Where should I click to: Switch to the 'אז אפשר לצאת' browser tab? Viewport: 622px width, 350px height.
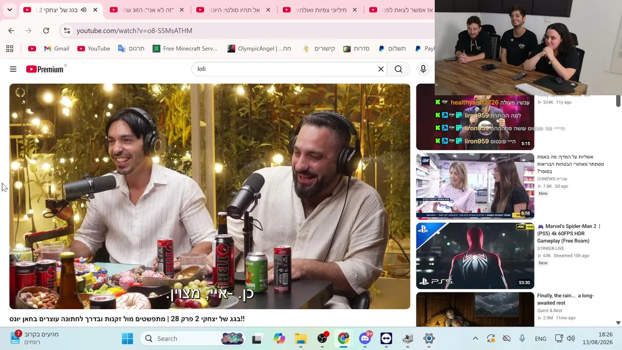(401, 10)
